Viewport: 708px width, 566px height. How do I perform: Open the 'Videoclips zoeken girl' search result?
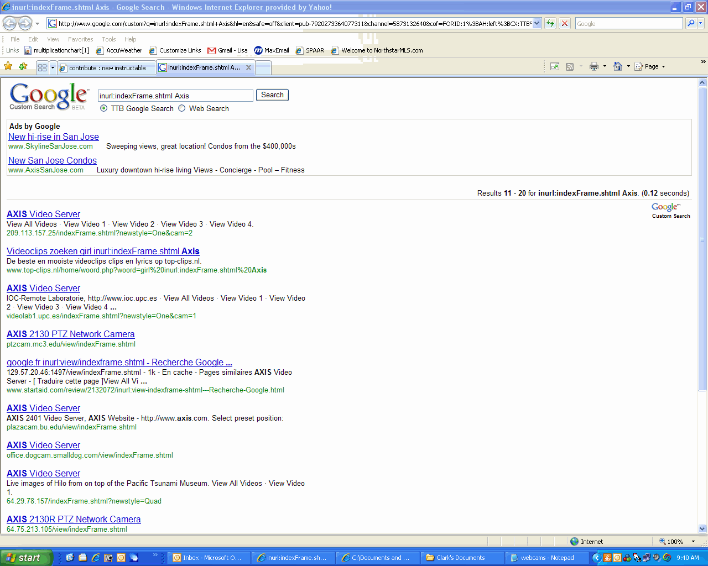[103, 251]
